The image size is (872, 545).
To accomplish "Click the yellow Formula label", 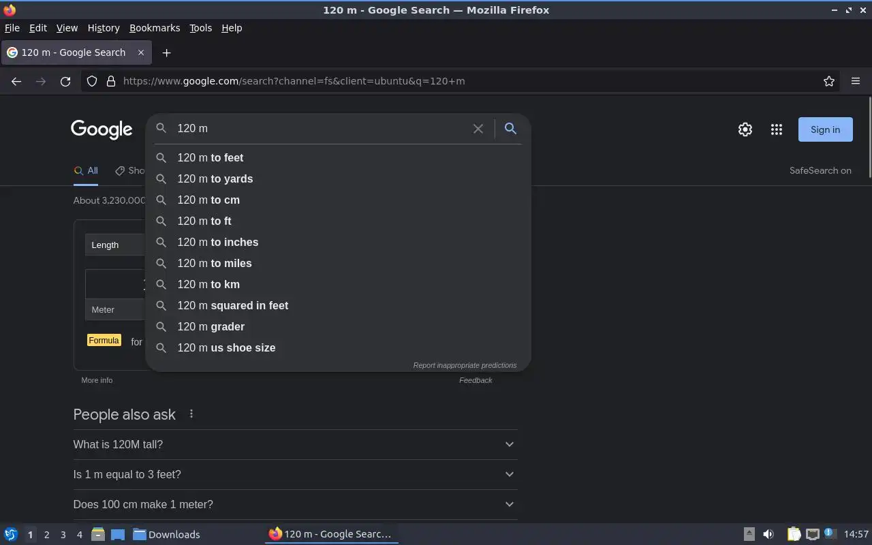I will click(104, 341).
